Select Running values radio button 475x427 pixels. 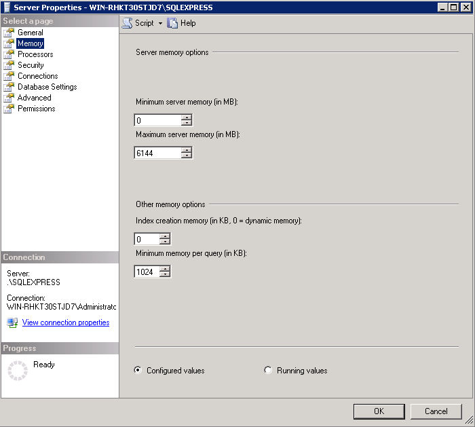point(268,371)
